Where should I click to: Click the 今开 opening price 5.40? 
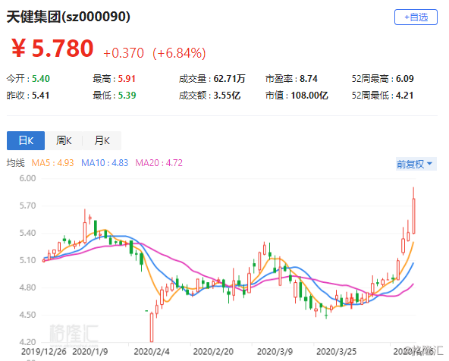tap(41, 78)
